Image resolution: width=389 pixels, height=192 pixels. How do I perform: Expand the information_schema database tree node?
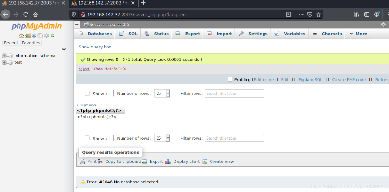4,56
